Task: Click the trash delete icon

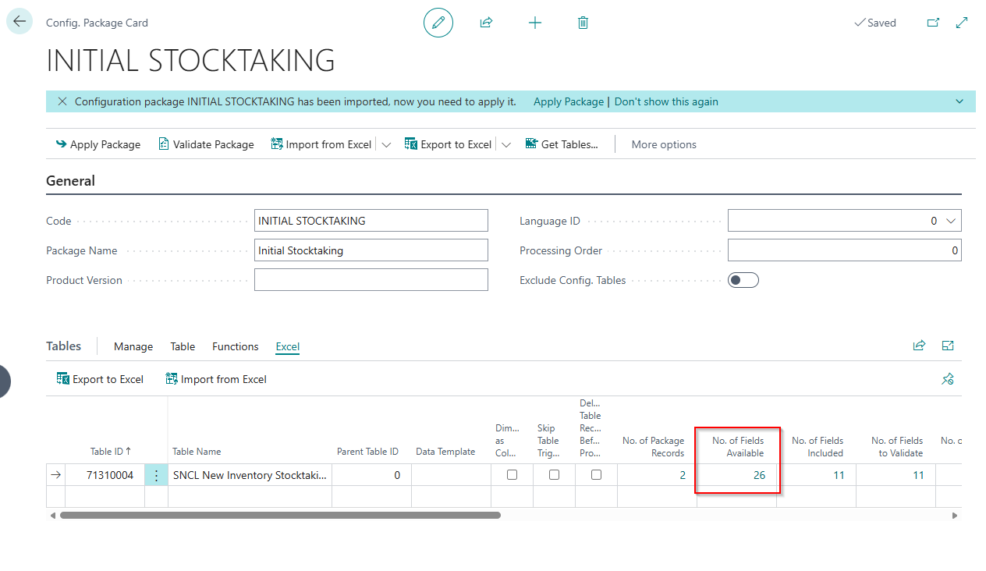Action: point(583,23)
